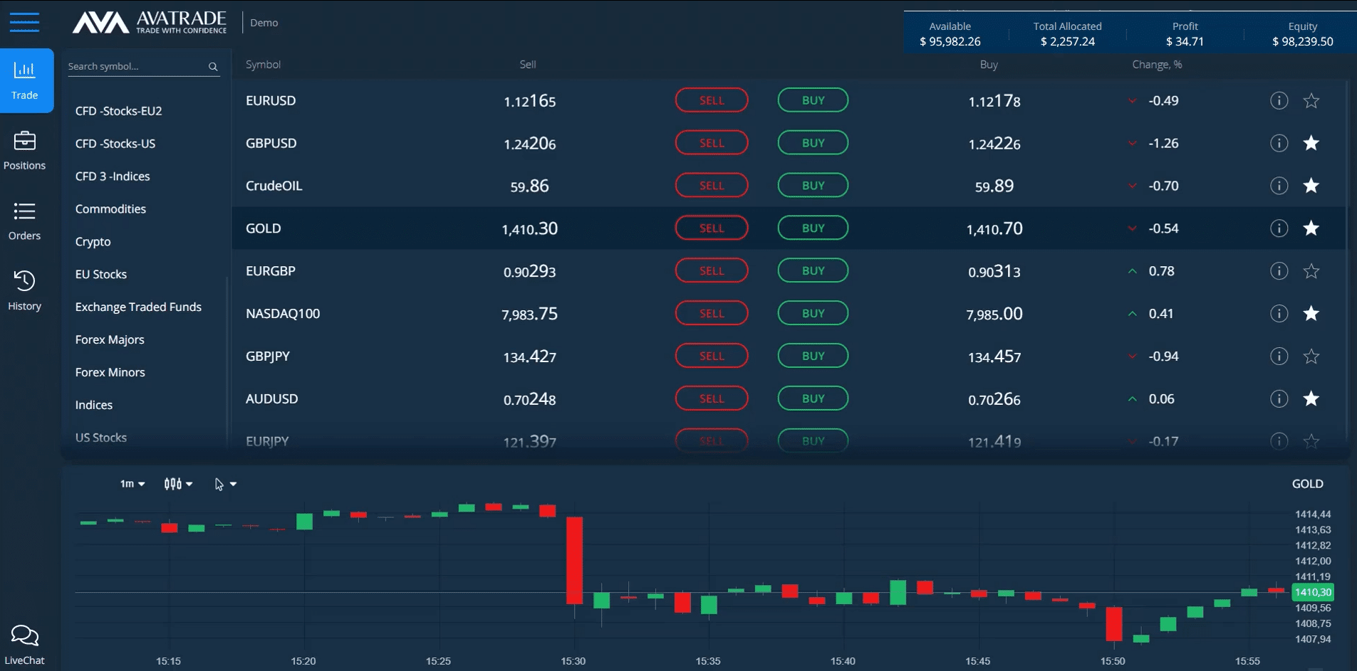Click BUY for CrudeOIL
This screenshot has width=1357, height=671.
coord(813,186)
